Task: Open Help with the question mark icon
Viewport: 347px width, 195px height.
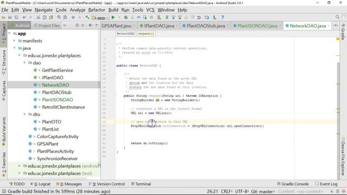Action: [x=223, y=17]
